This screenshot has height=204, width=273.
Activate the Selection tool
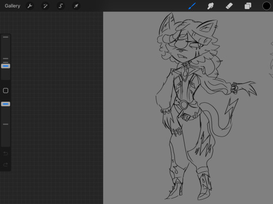(61, 6)
